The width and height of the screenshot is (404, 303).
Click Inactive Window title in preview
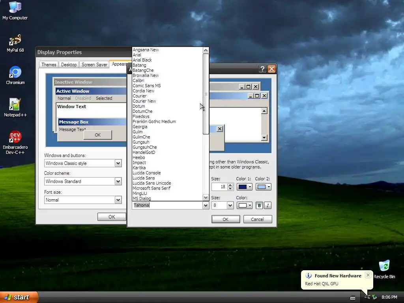pos(73,82)
